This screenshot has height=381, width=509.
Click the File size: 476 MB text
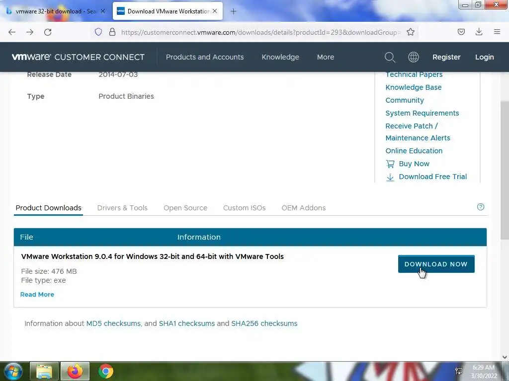coord(49,271)
